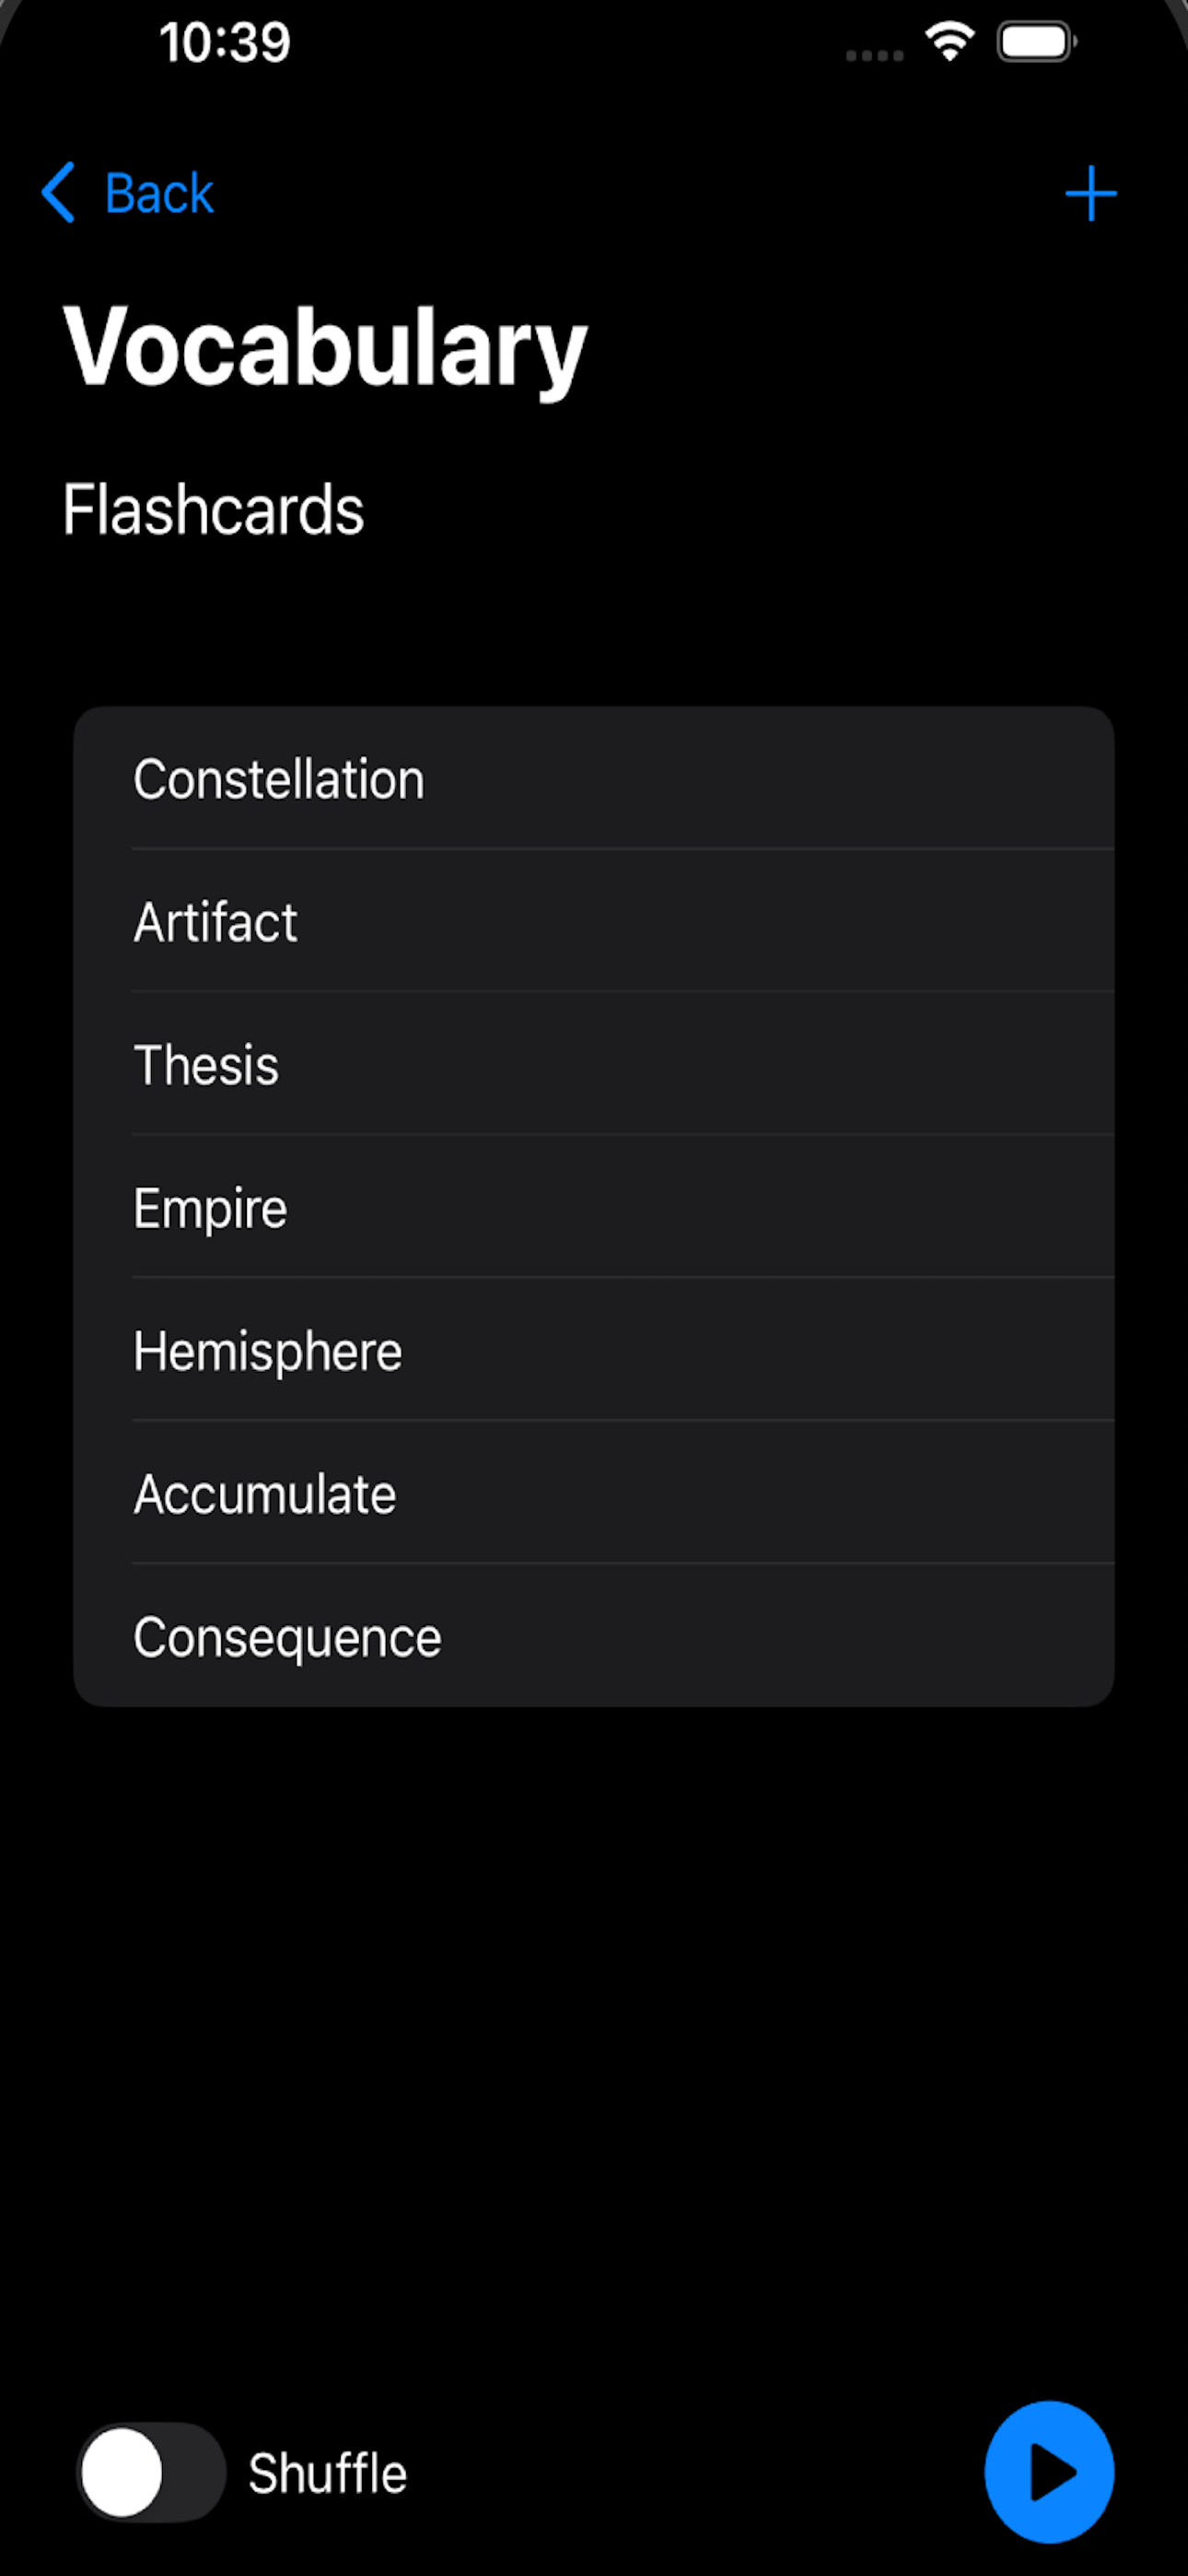Open the Constellation flashcard
Viewport: 1188px width, 2576px height.
click(594, 778)
